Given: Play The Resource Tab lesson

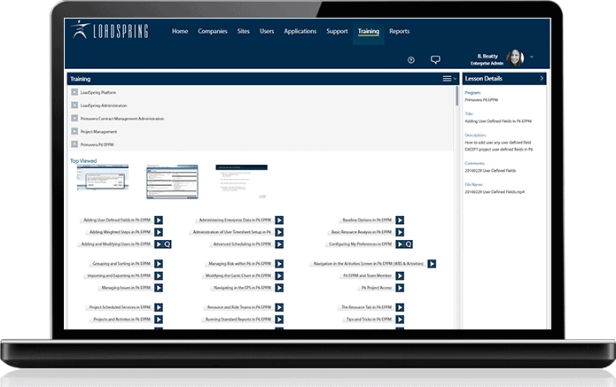Looking at the screenshot, I should coord(400,307).
